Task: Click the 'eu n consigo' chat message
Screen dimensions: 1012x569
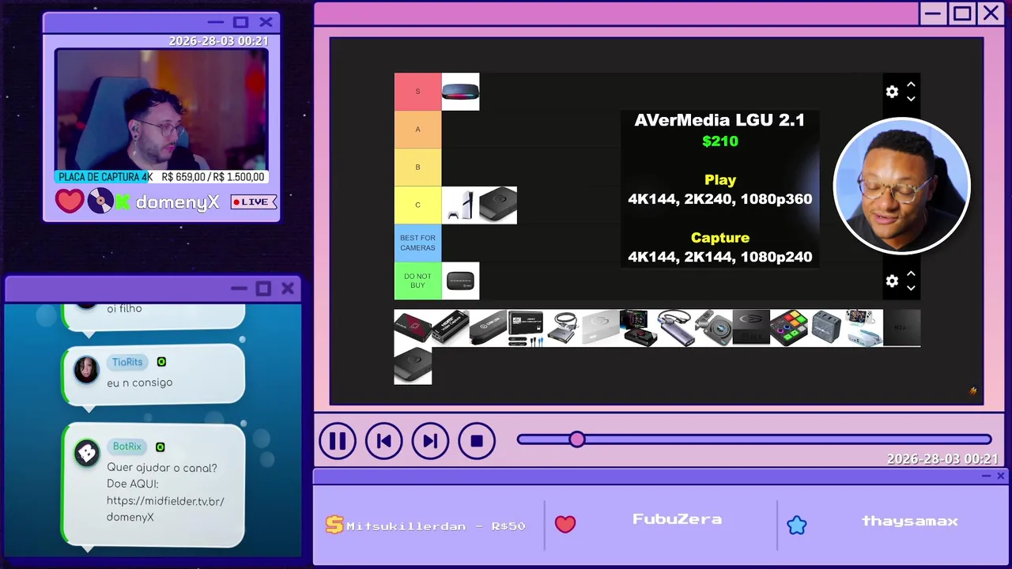Action: pos(139,382)
